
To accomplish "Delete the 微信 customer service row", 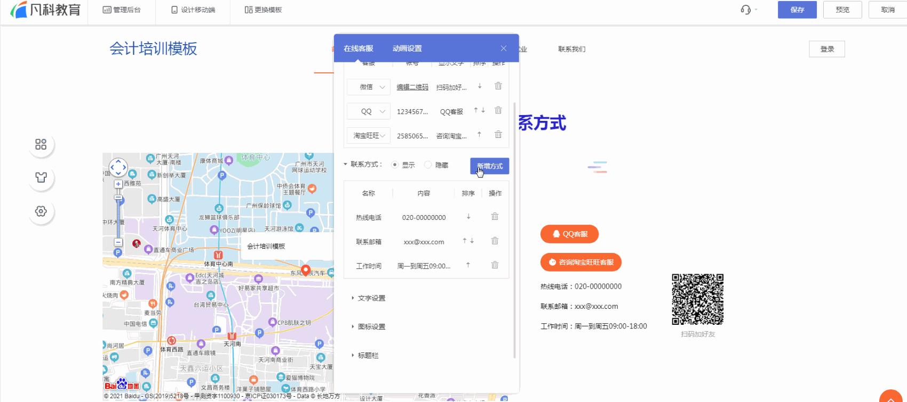I will pyautogui.click(x=498, y=86).
